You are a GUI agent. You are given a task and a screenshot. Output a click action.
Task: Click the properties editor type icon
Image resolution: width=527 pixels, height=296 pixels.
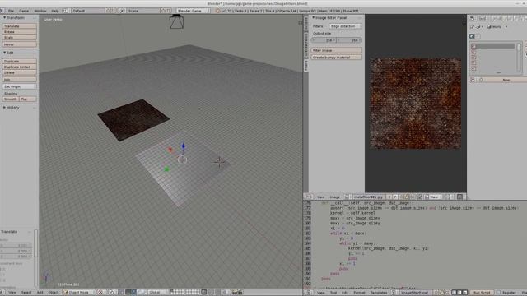pos(472,18)
